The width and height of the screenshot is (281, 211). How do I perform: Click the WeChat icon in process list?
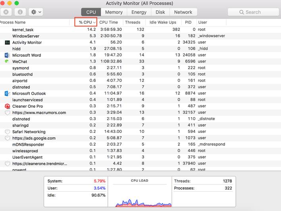click(7, 61)
